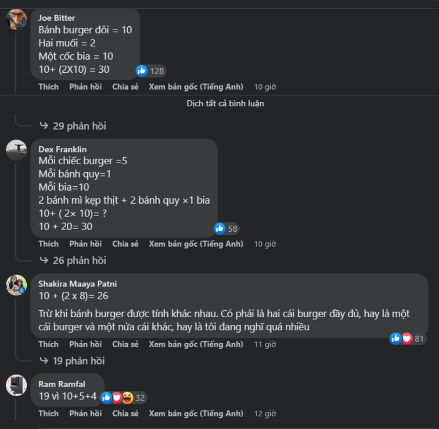Click Dịch tất cả bình luận

click(225, 104)
